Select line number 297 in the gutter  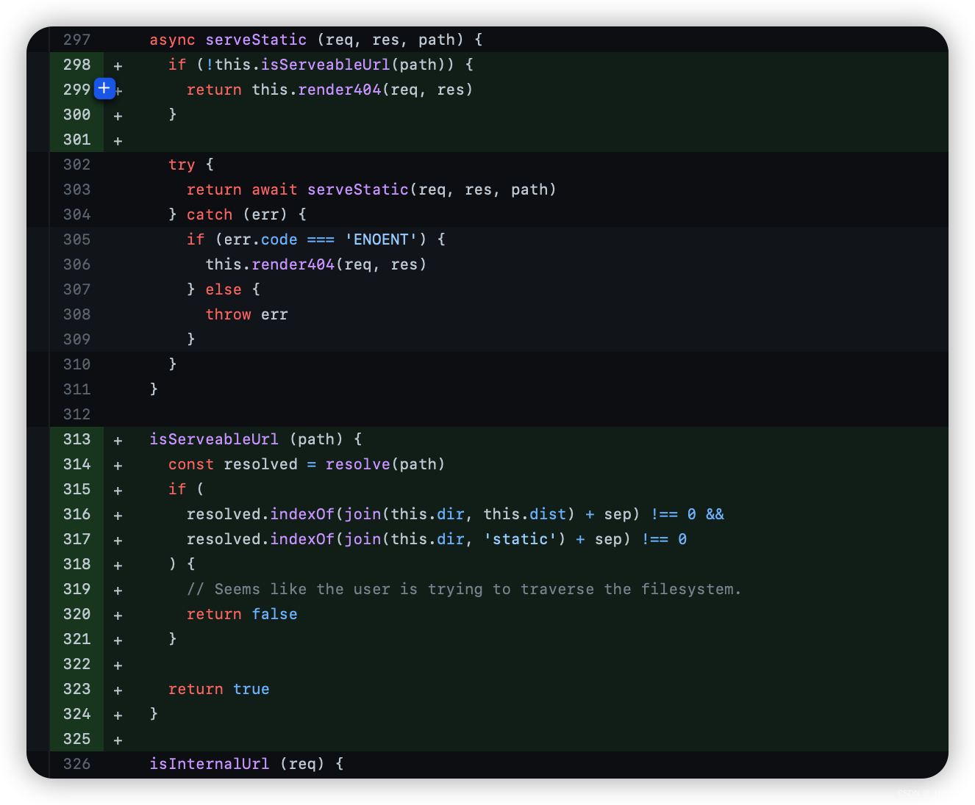pos(77,40)
